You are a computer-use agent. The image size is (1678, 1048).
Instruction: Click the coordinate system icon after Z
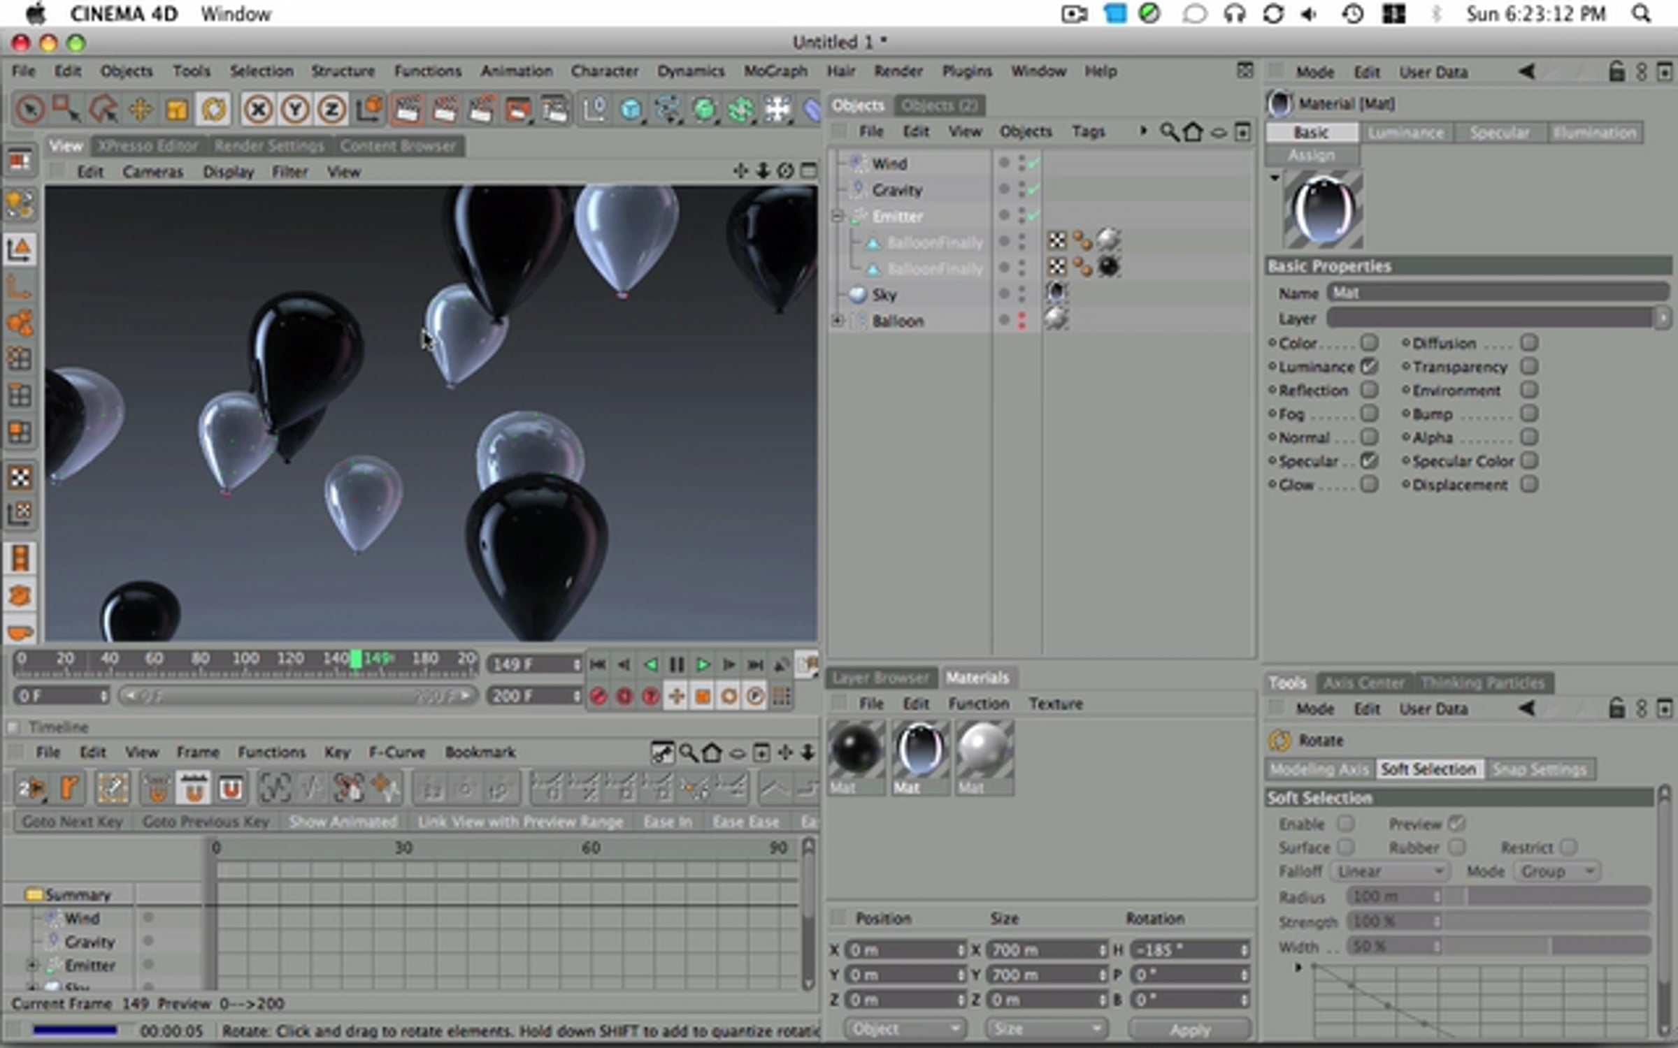click(x=368, y=110)
